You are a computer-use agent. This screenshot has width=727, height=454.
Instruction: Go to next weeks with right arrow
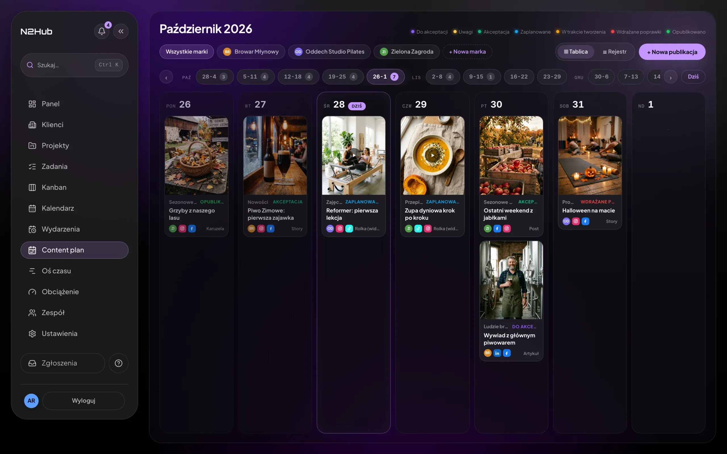pos(670,77)
